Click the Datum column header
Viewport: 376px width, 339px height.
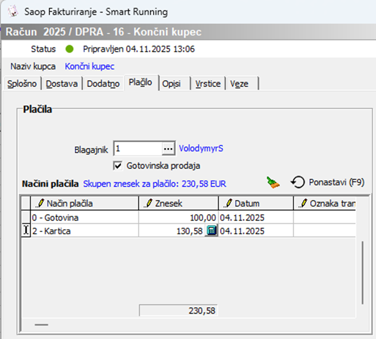pyautogui.click(x=256, y=203)
